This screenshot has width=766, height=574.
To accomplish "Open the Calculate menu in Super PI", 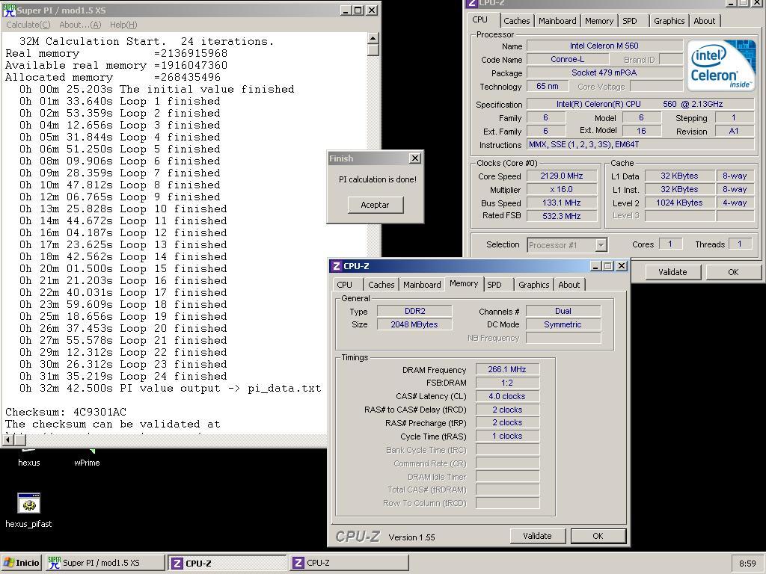I will tap(28, 25).
